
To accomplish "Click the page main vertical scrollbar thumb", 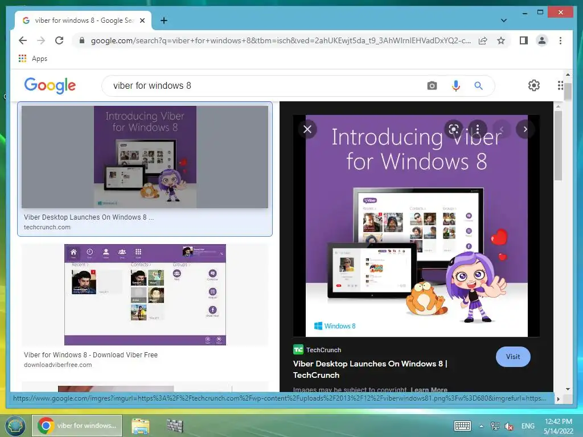I will click(568, 92).
